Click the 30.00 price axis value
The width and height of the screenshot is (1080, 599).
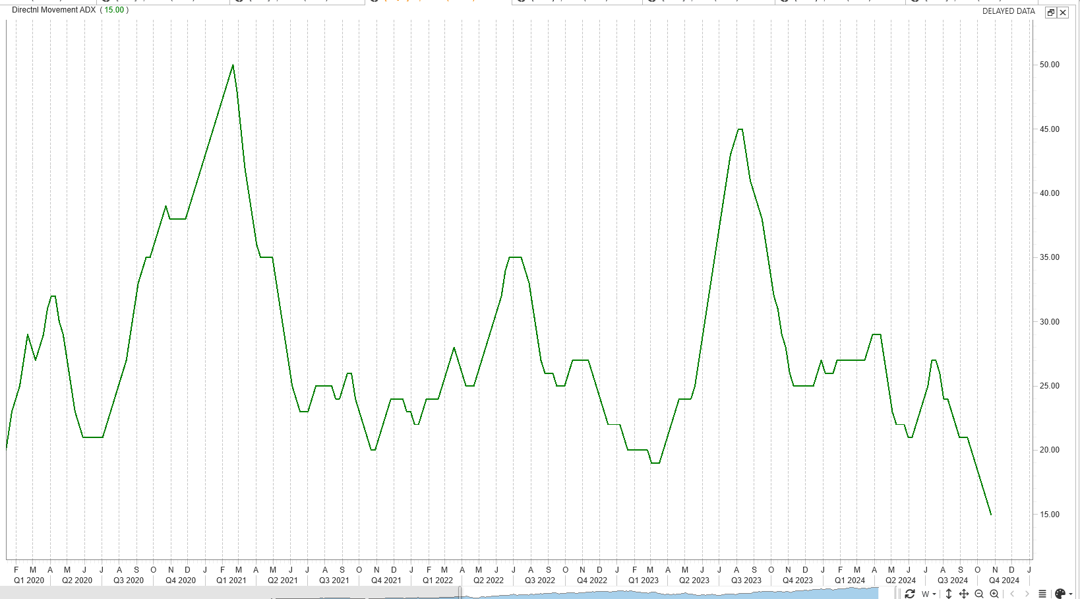(x=1050, y=322)
